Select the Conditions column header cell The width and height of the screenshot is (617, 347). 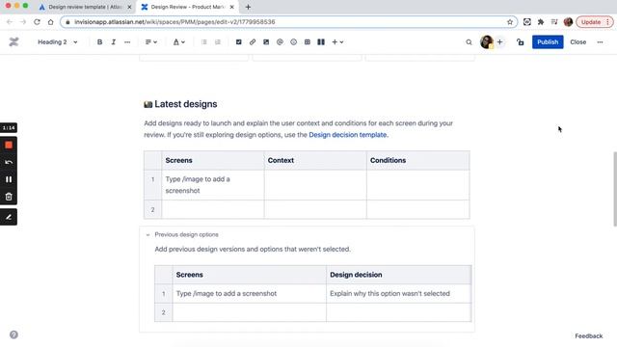point(417,161)
